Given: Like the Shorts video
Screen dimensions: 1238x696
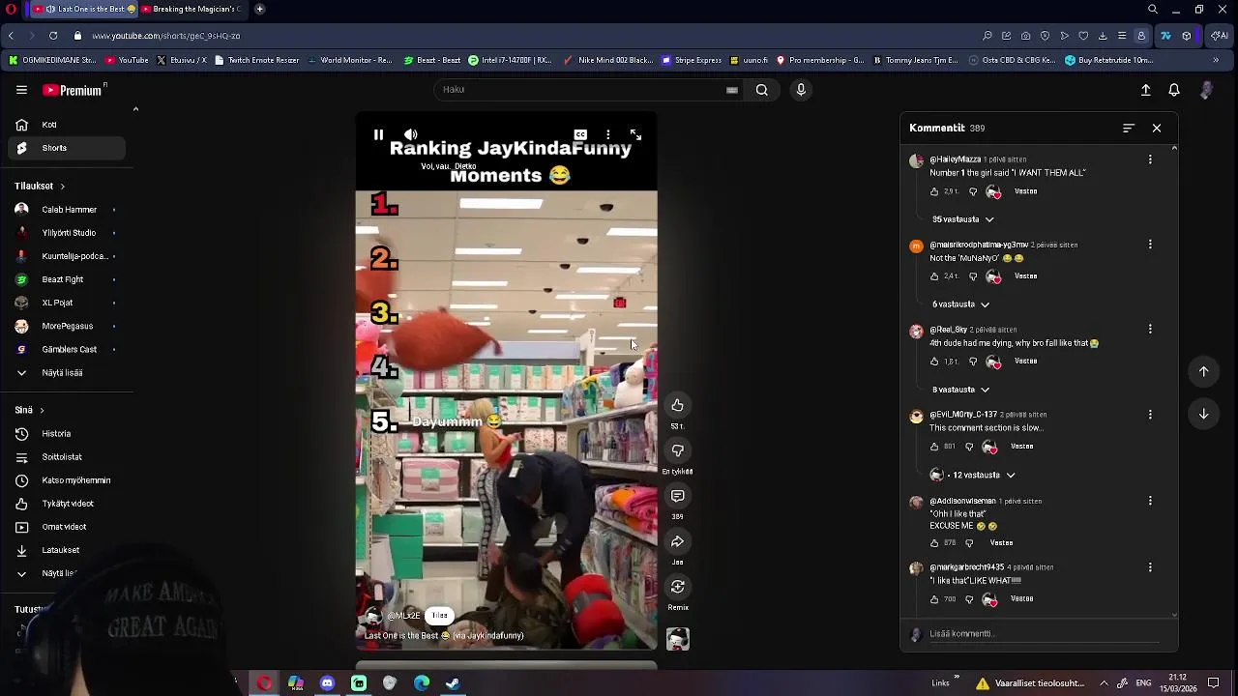Looking at the screenshot, I should [x=677, y=405].
